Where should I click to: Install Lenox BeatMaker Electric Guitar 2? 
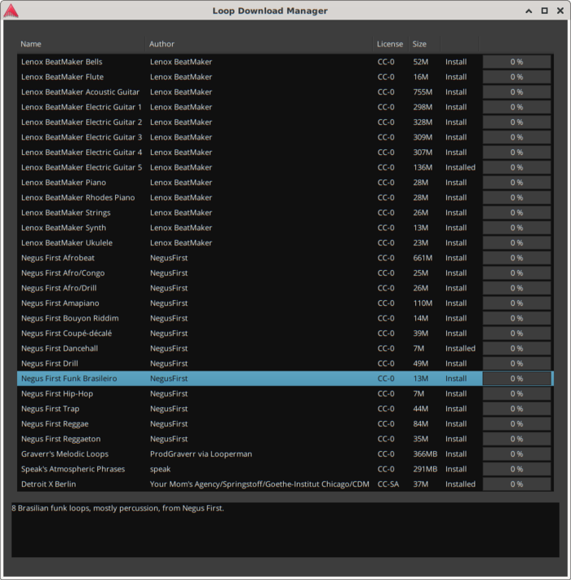coord(456,122)
